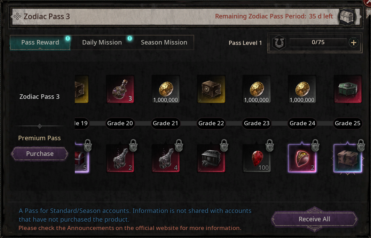Viewport: 371px width, 238px height.
Task: Click the Grade 22 premium dark iron chest
Action: pos(211,159)
